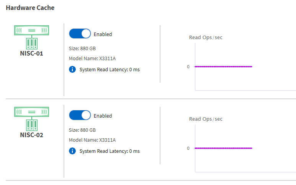Viewport: 296px width, 185px height.
Task: Click the purple data line in NISC-01 chart
Action: 224,67
